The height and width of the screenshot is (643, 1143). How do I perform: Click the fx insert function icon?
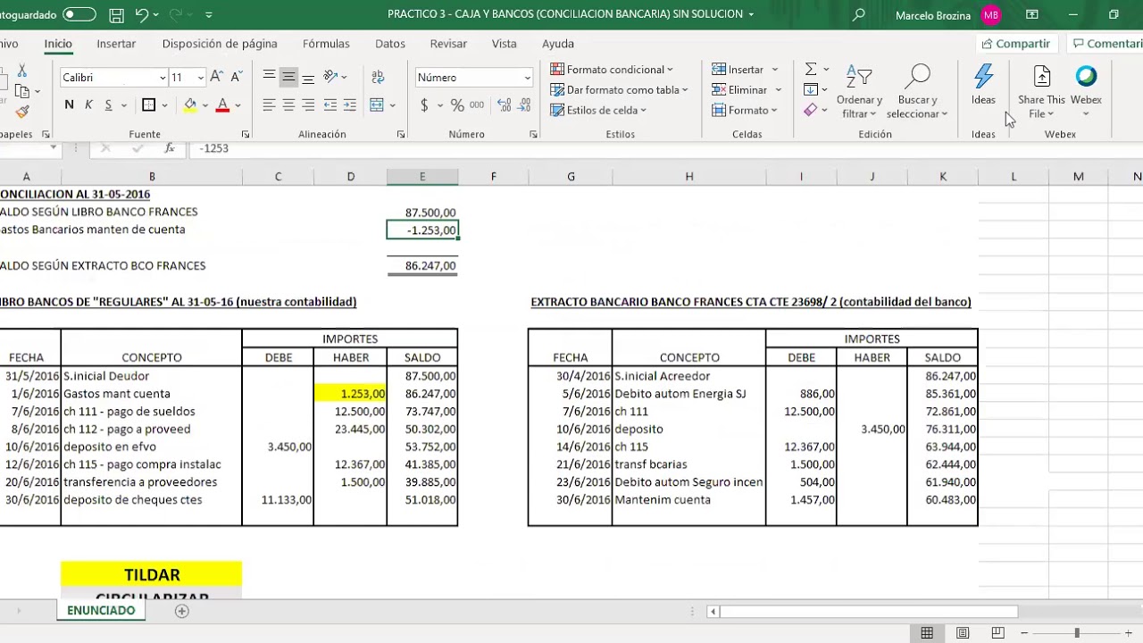click(169, 148)
